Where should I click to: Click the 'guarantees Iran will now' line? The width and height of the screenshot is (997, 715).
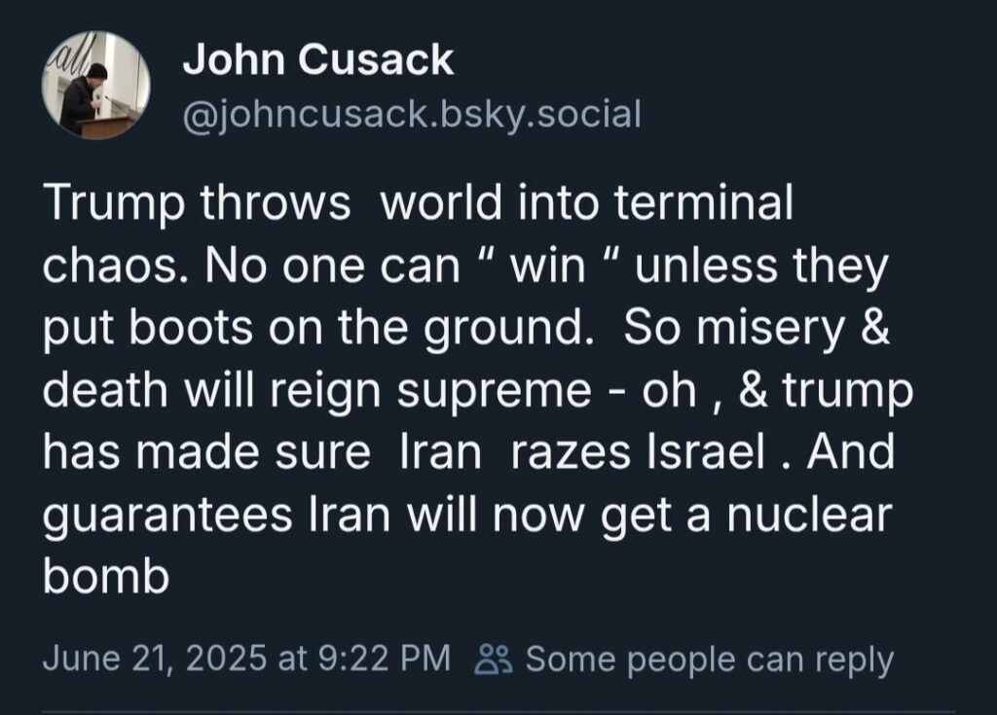click(x=313, y=517)
